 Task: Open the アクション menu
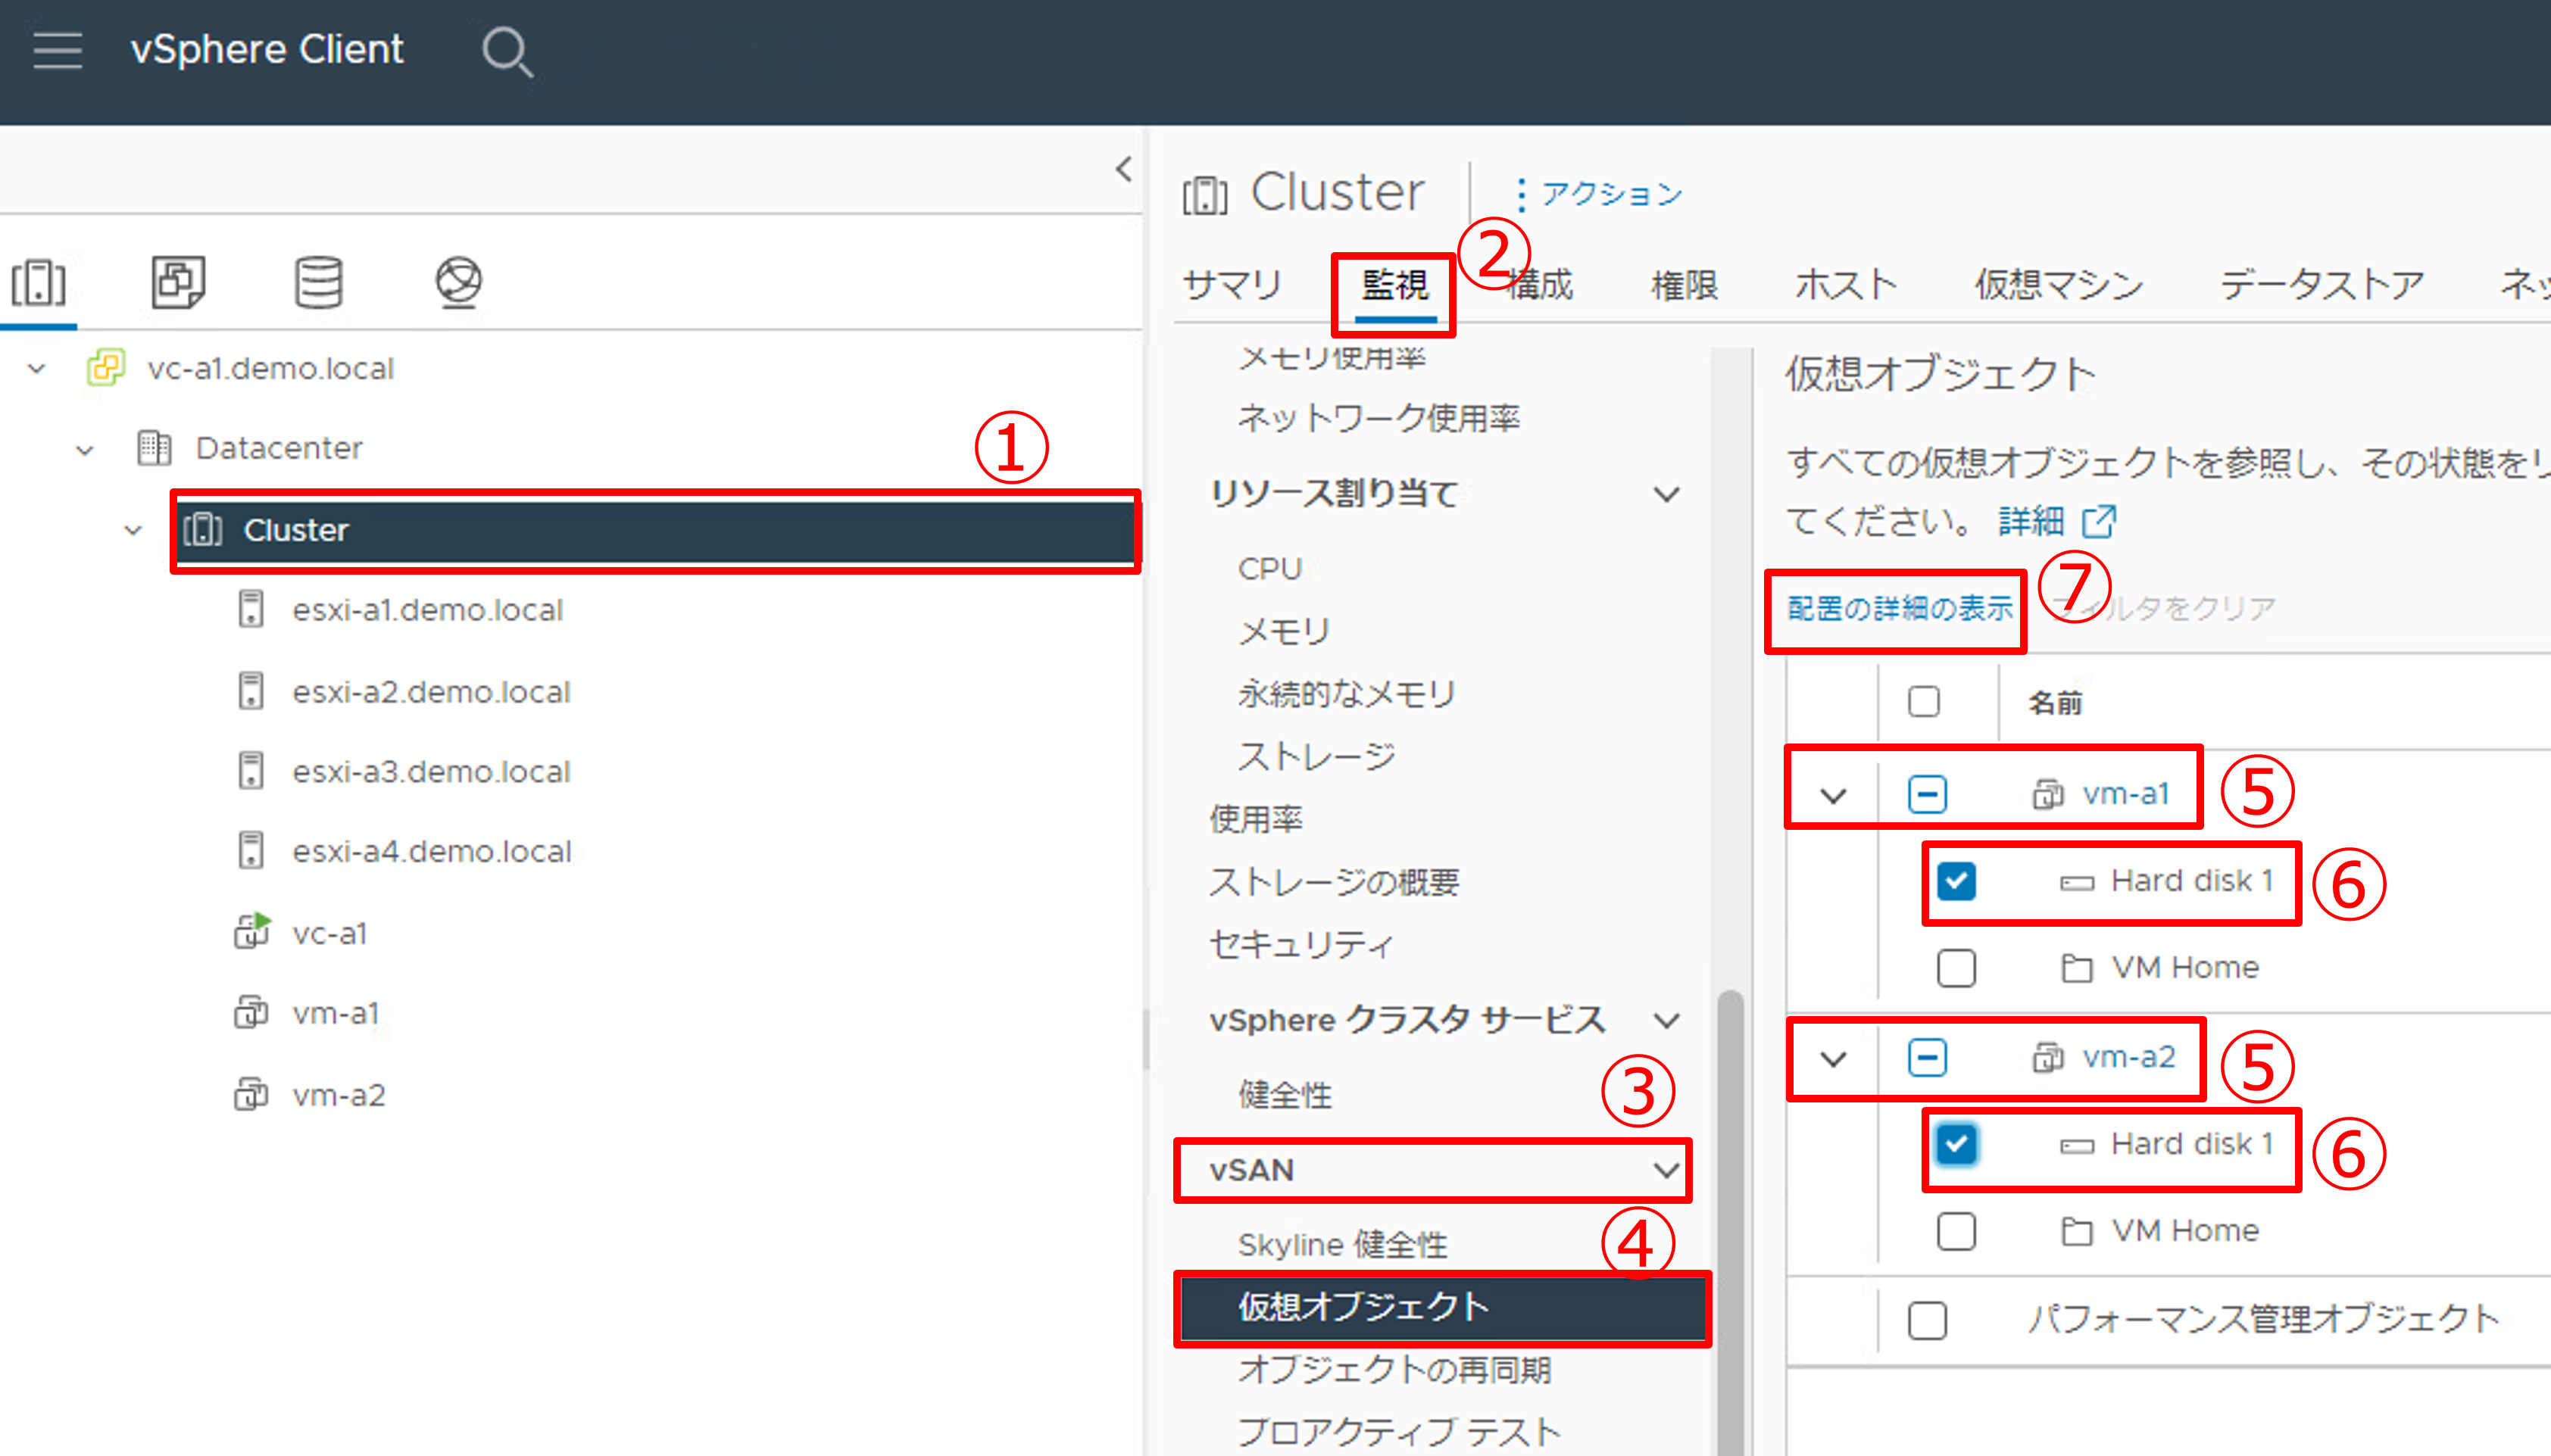(x=1600, y=194)
